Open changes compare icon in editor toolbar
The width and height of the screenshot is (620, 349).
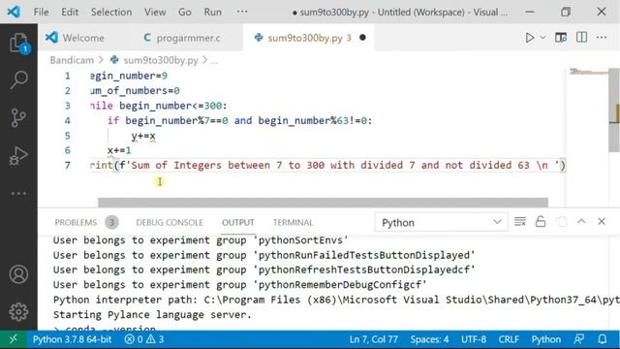click(561, 38)
